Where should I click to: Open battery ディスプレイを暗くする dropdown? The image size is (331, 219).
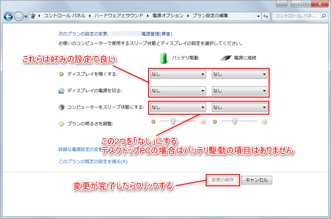point(178,74)
